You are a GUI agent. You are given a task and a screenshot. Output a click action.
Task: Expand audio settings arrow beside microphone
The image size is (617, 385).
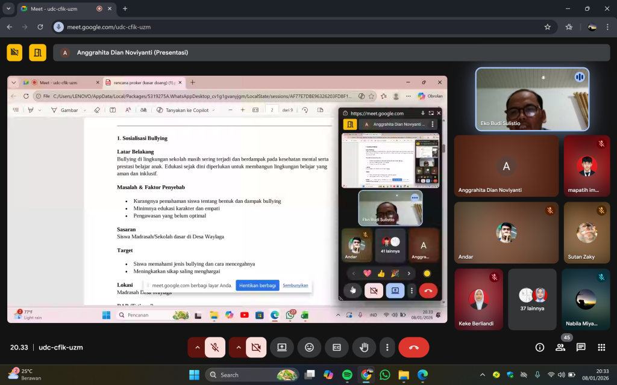(x=196, y=348)
